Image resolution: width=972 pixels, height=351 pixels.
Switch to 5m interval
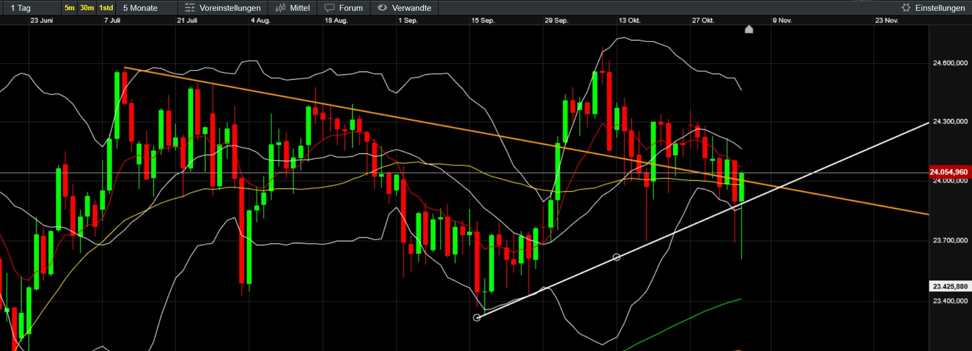(x=70, y=8)
